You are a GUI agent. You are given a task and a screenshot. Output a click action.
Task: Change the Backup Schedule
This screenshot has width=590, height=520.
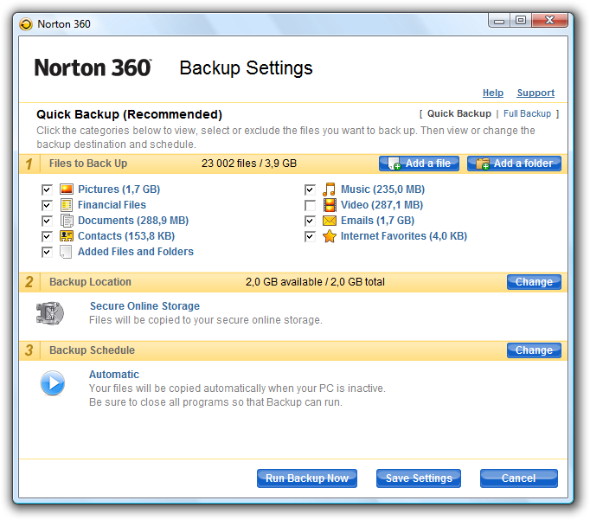tap(534, 350)
